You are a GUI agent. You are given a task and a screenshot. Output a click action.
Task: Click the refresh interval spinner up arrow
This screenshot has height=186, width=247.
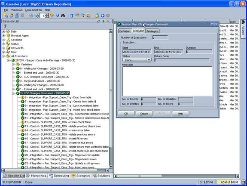point(47,15)
